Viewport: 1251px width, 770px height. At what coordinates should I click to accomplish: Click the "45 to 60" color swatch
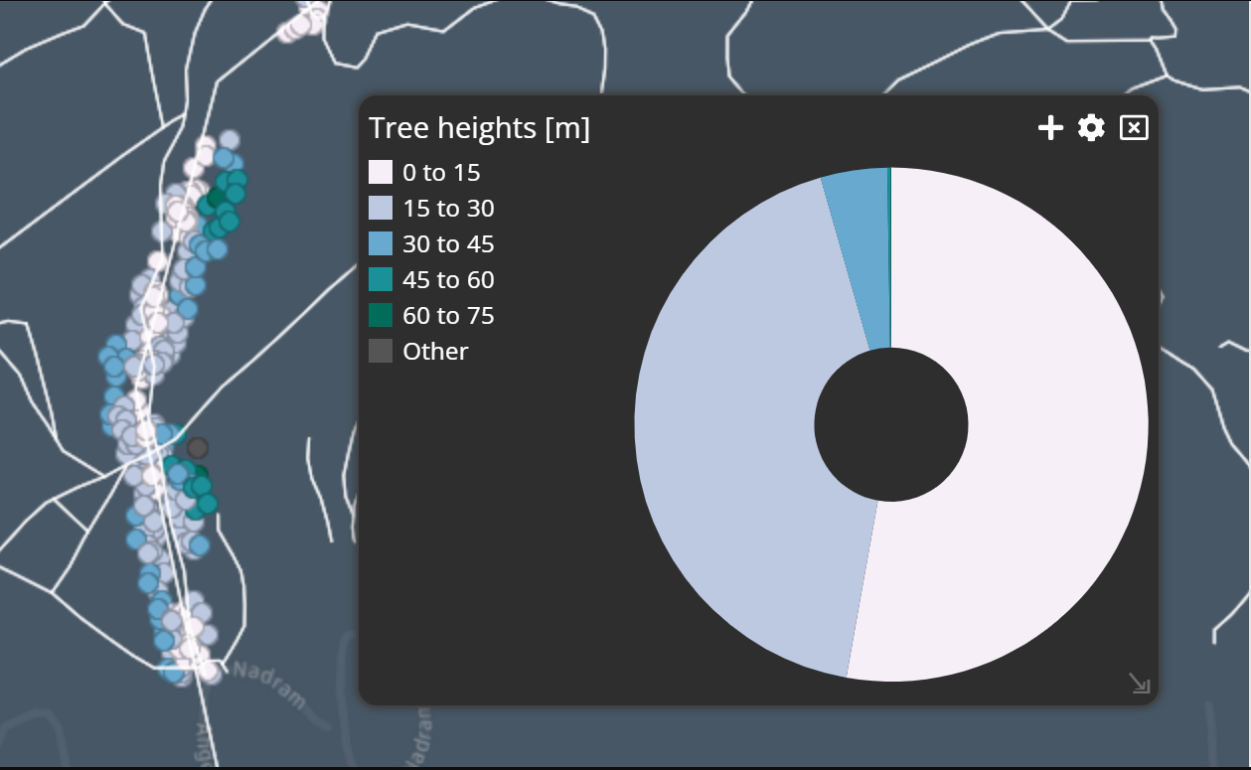click(x=381, y=279)
